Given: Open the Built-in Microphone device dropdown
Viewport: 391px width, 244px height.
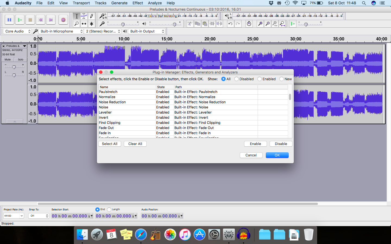Looking at the screenshot, I should pos(61,31).
